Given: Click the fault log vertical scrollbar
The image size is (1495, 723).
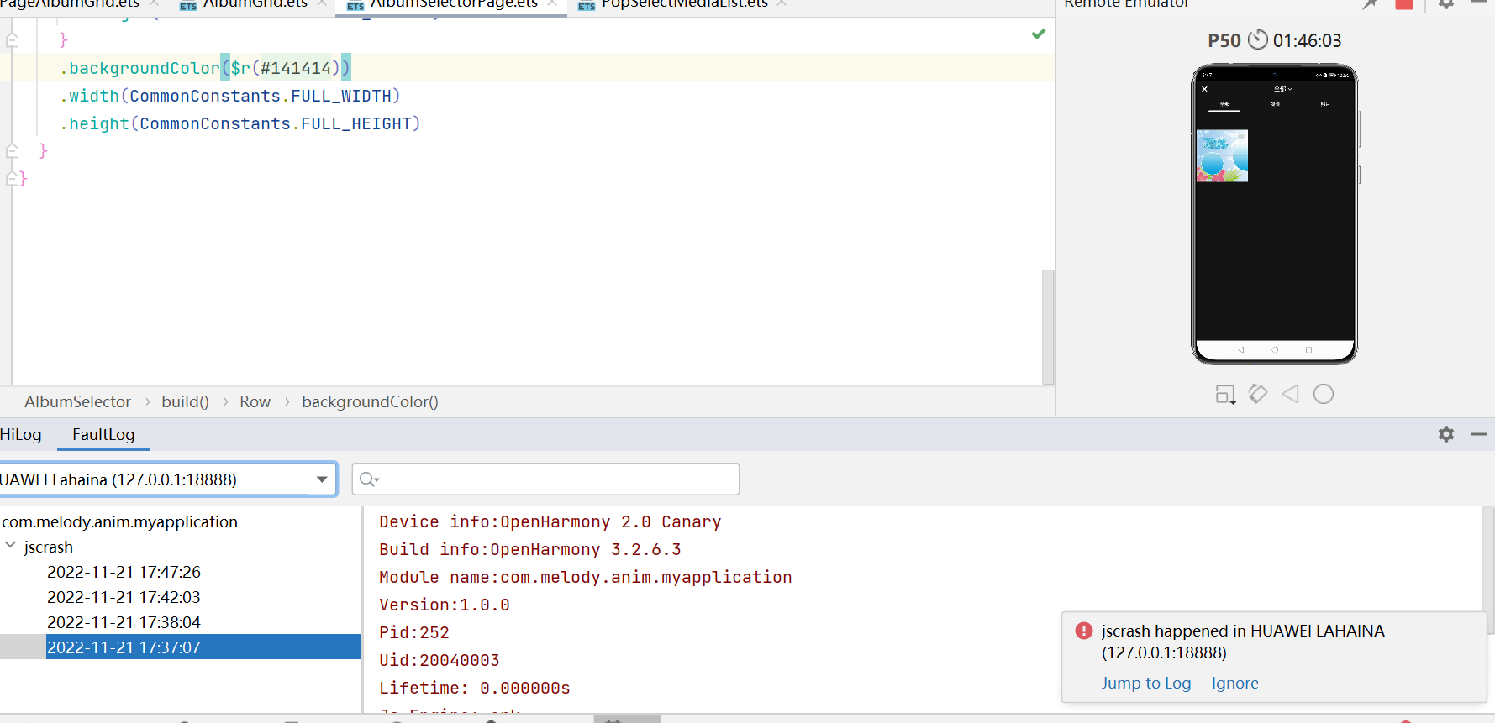Looking at the screenshot, I should coord(1488,571).
